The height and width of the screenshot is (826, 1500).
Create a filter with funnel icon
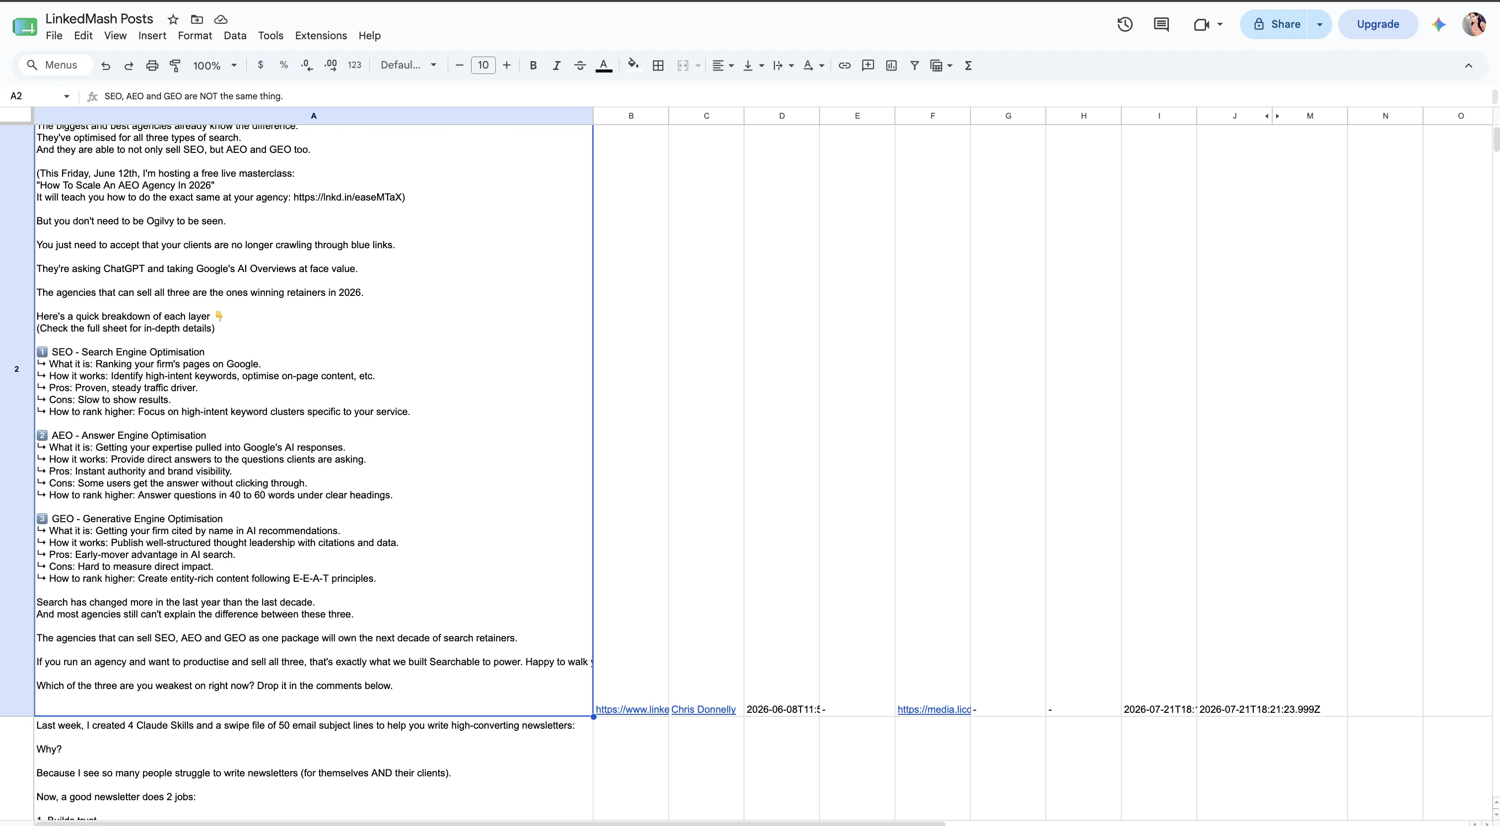[x=914, y=65]
